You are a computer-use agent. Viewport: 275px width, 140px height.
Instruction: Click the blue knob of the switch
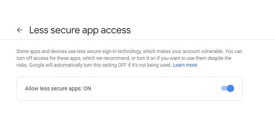tap(230, 88)
